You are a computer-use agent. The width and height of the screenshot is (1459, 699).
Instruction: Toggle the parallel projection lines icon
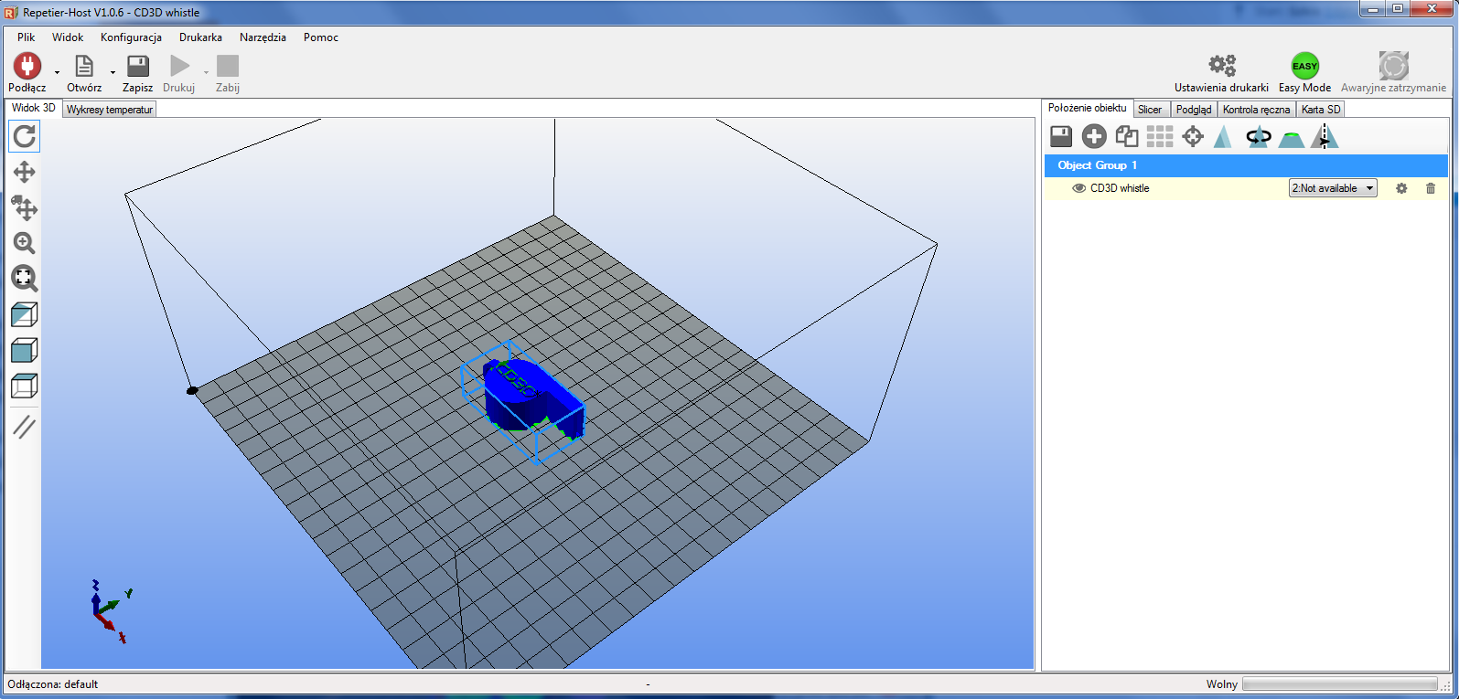coord(25,426)
